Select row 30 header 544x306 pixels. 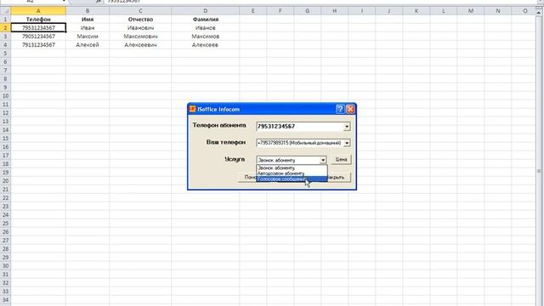tap(5, 266)
